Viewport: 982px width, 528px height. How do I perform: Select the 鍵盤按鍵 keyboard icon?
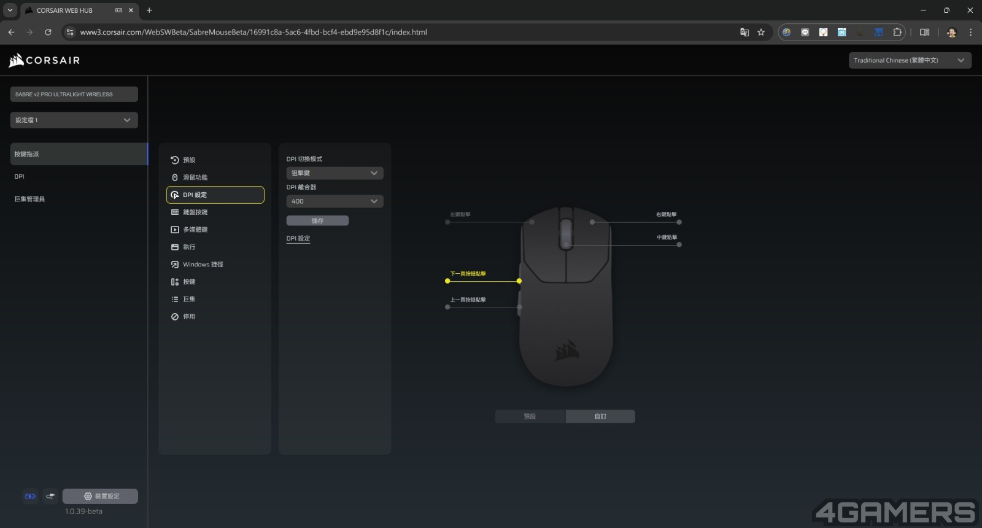click(x=175, y=212)
